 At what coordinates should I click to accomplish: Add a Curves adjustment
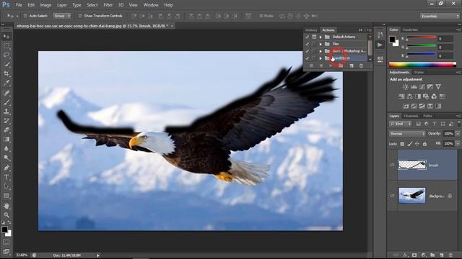(x=422, y=87)
